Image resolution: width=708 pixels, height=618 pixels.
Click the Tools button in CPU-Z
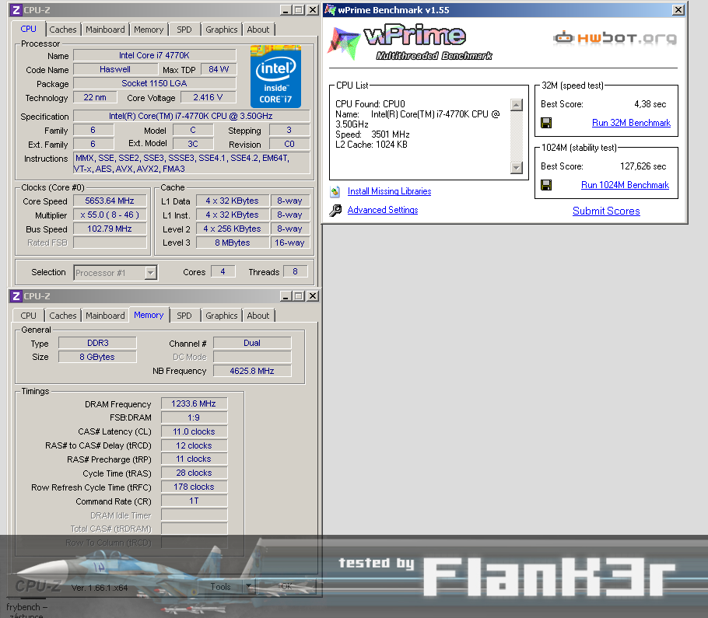pos(221,586)
